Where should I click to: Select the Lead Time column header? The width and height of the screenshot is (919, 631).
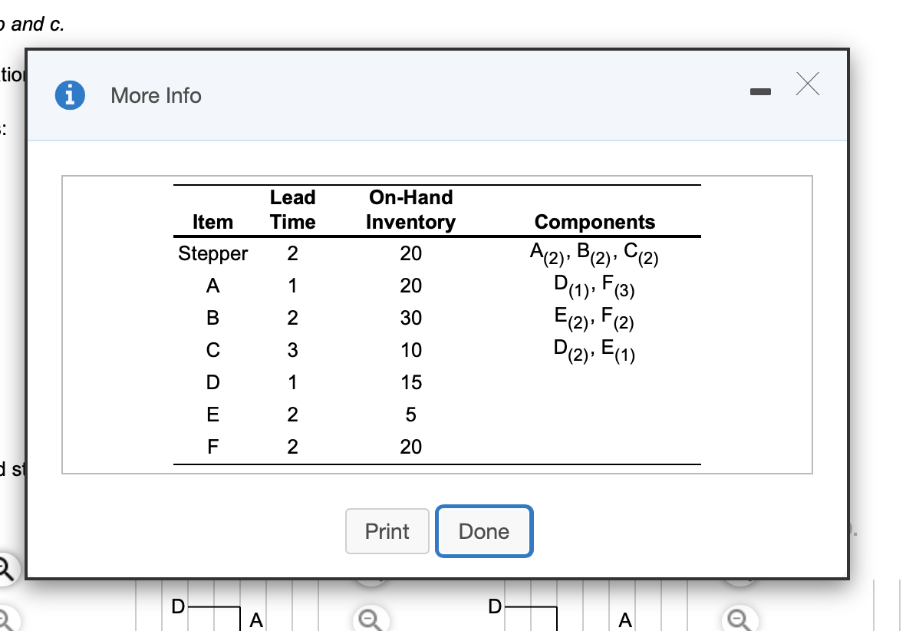pyautogui.click(x=292, y=209)
